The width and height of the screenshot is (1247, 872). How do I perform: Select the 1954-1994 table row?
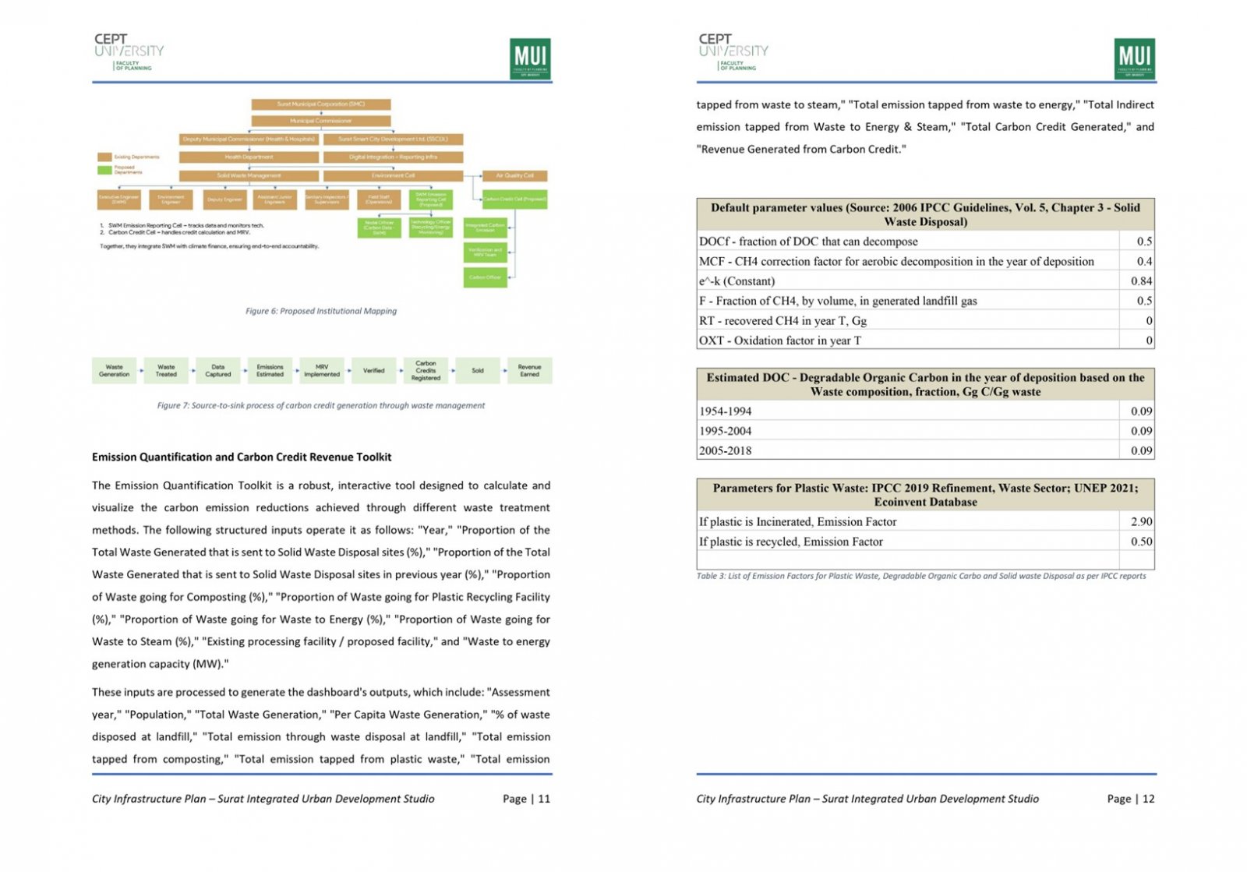(925, 411)
